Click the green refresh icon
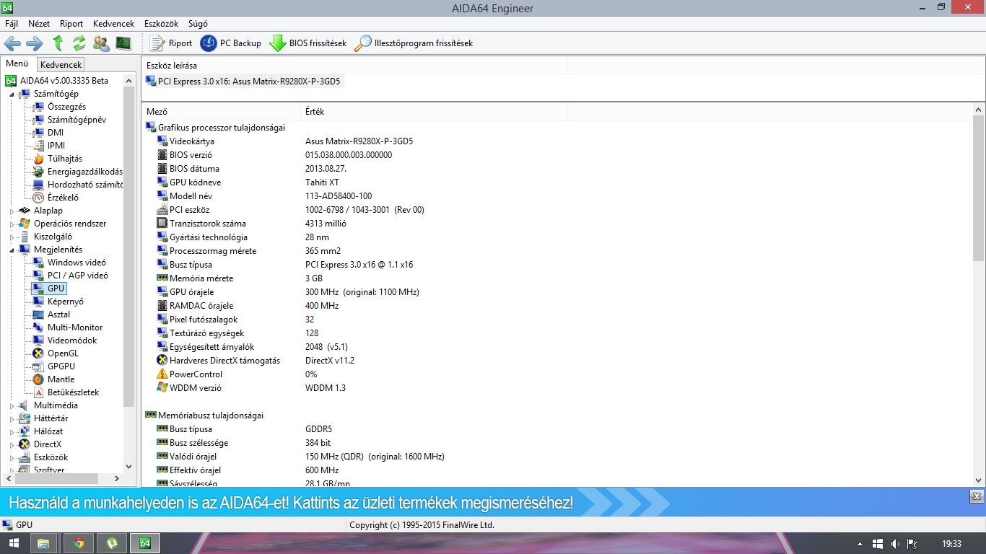 (x=79, y=43)
